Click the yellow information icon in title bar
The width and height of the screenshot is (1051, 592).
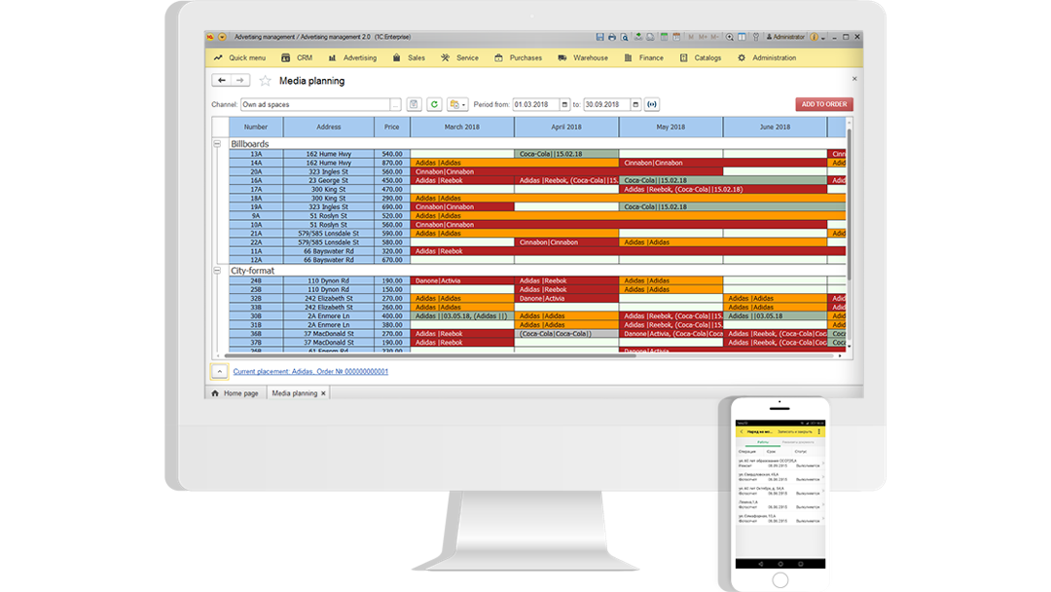pyautogui.click(x=815, y=37)
